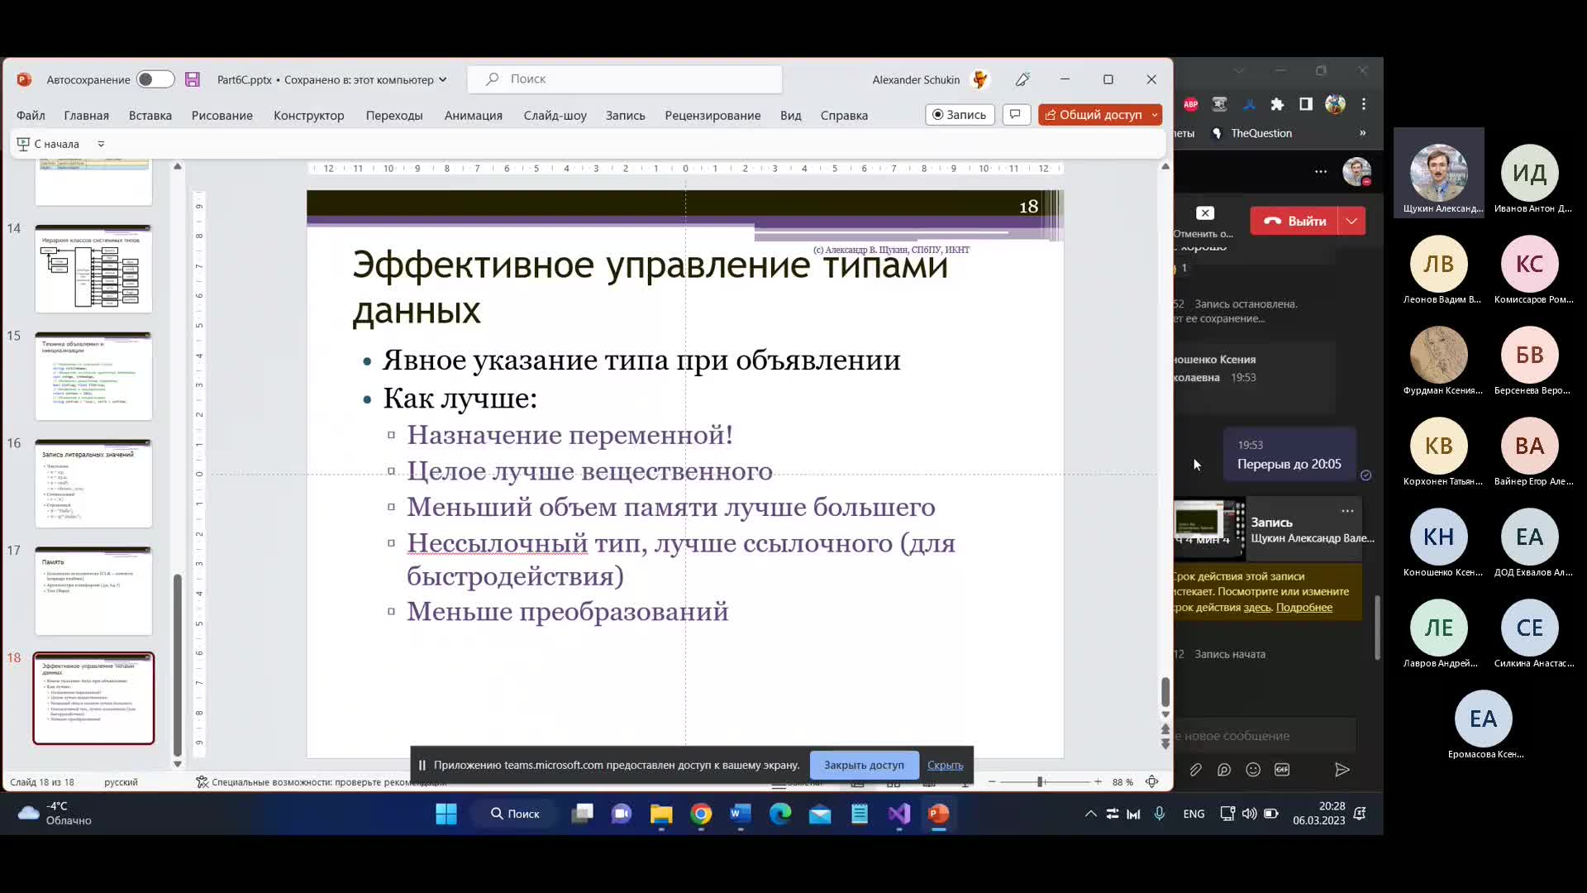
Task: Select slide 14 thumbnail
Action: (93, 269)
